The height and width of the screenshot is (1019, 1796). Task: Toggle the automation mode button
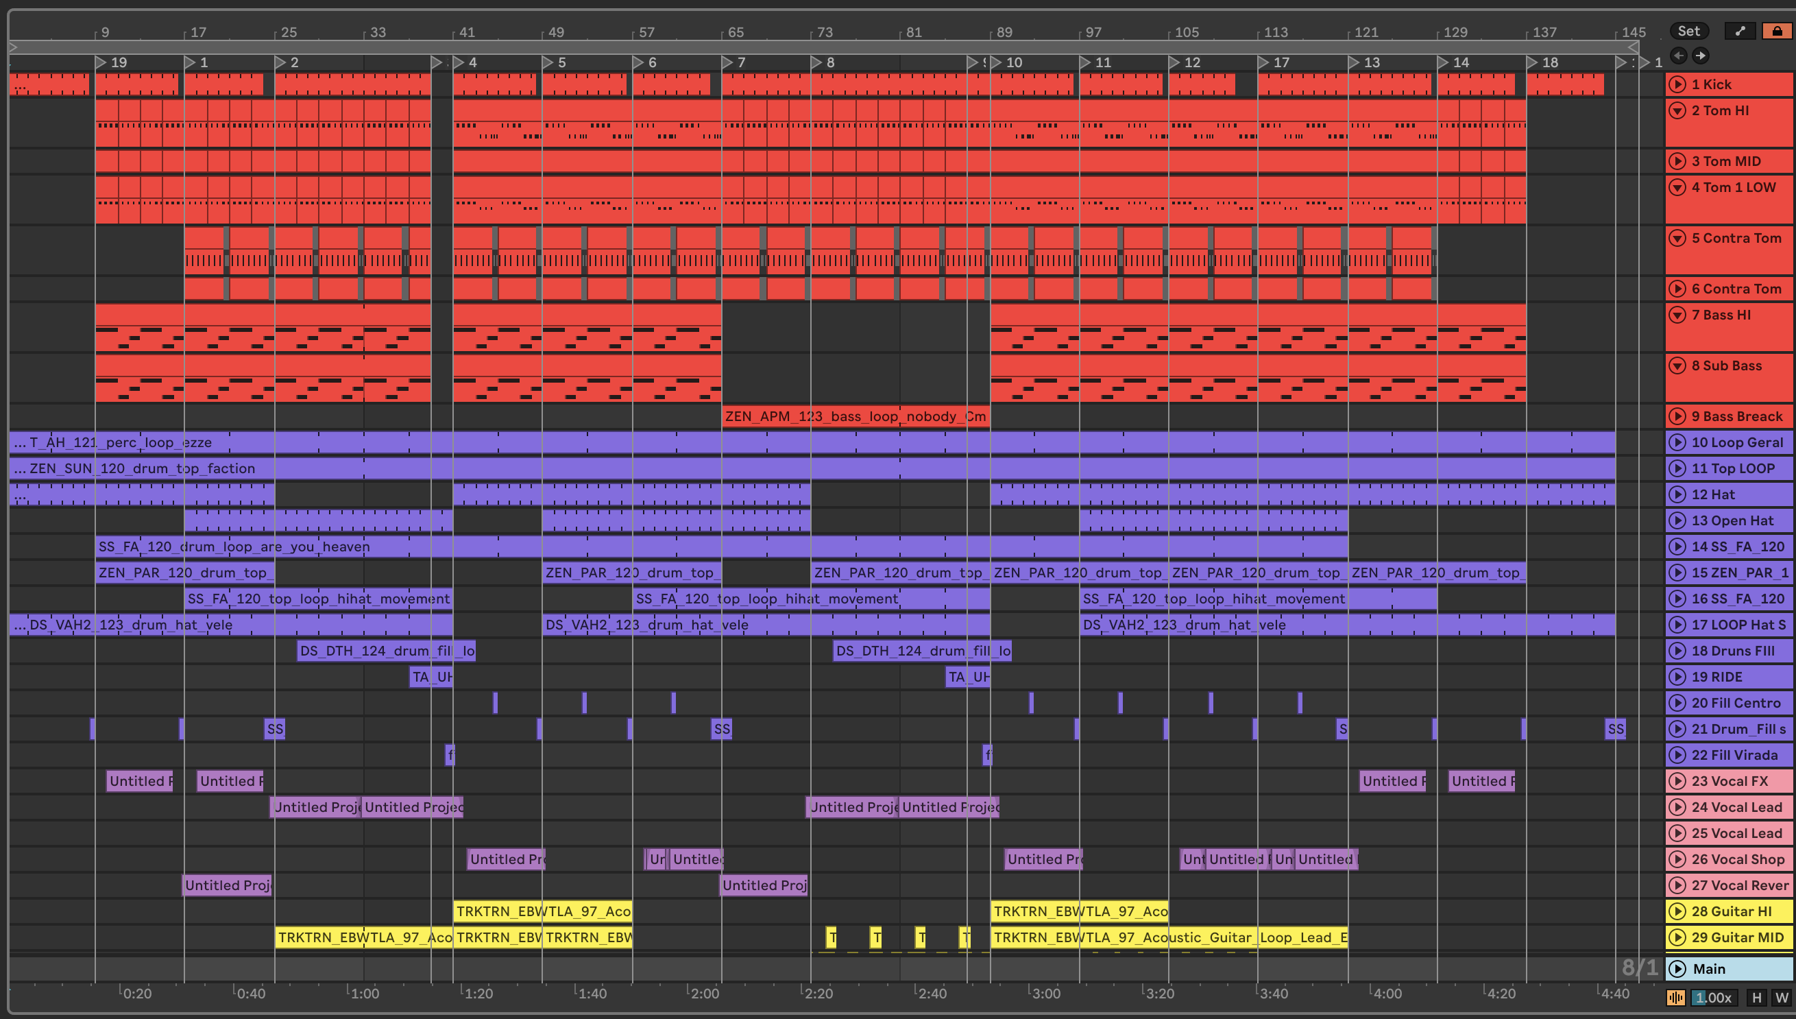pyautogui.click(x=1740, y=31)
